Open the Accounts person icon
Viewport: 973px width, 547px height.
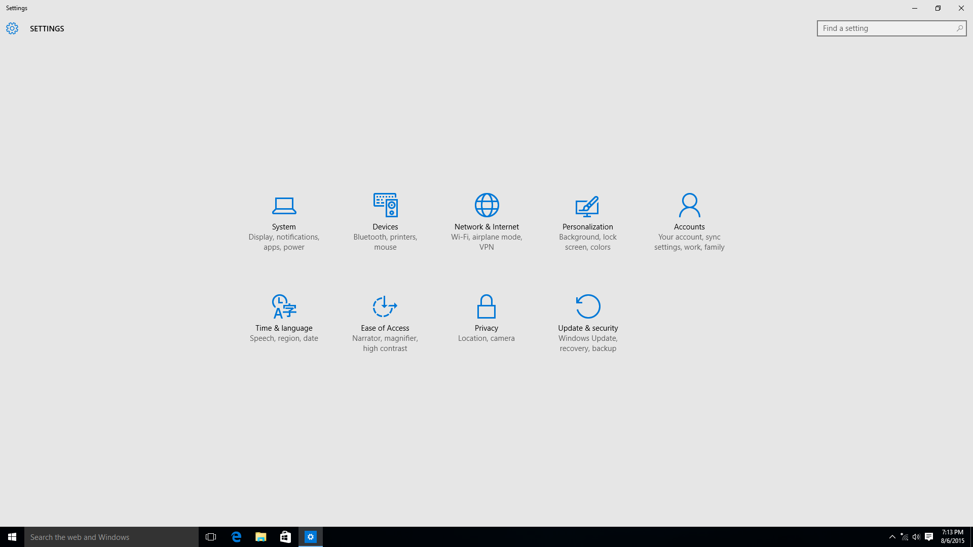tap(689, 205)
